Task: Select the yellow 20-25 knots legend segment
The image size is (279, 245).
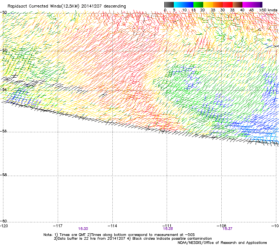Action: (x=208, y=5)
